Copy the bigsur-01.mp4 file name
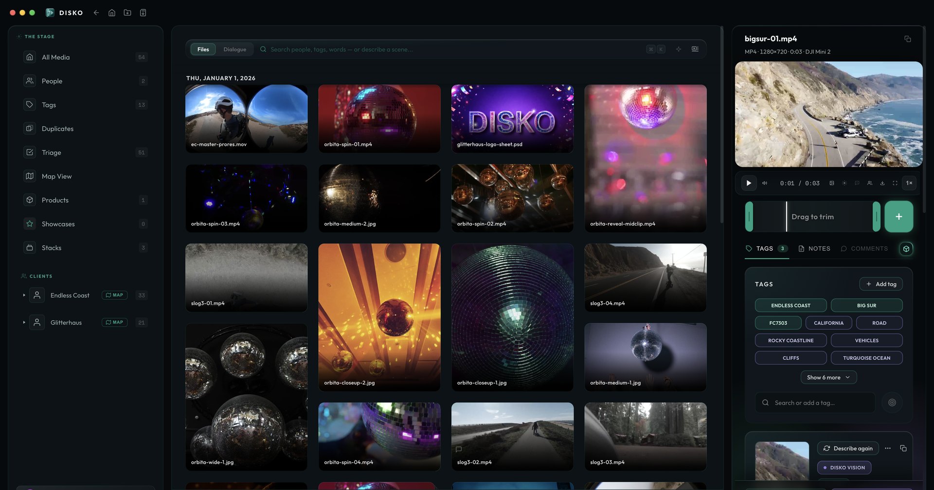 pyautogui.click(x=908, y=39)
